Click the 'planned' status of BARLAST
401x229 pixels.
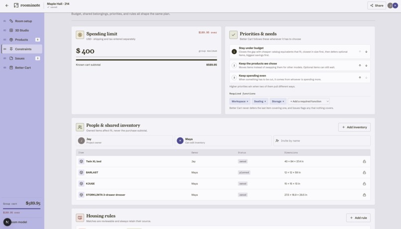coord(244,172)
